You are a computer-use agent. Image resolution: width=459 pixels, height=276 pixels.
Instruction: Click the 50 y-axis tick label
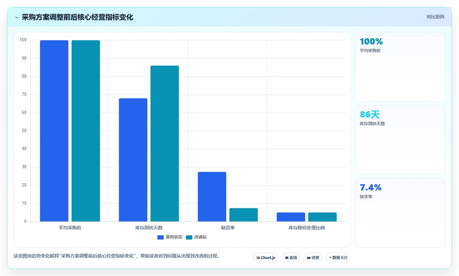(24, 131)
